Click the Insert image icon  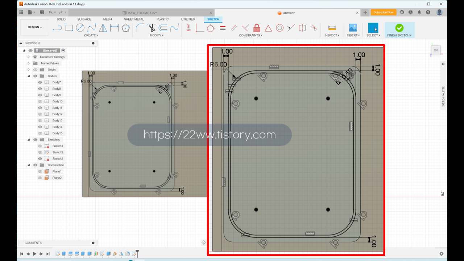pos(353,28)
